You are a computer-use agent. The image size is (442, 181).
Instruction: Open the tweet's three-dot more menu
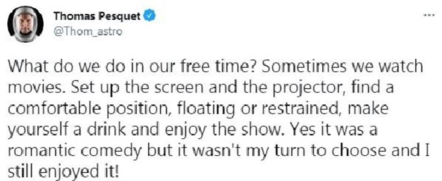click(x=429, y=15)
